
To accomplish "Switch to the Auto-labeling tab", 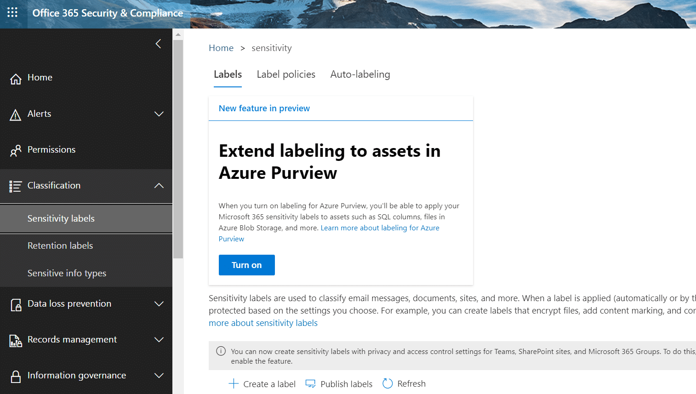I will 360,74.
